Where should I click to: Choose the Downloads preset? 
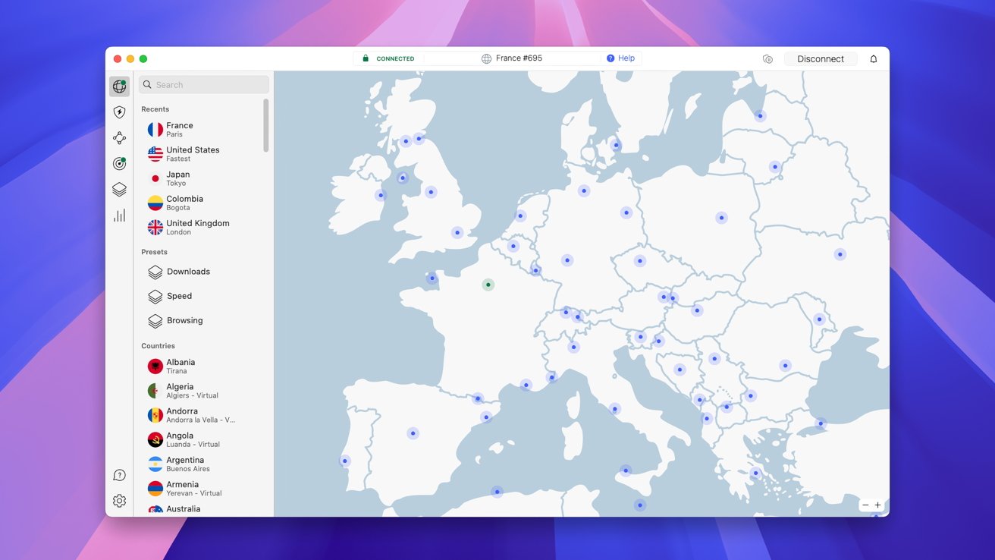(187, 272)
